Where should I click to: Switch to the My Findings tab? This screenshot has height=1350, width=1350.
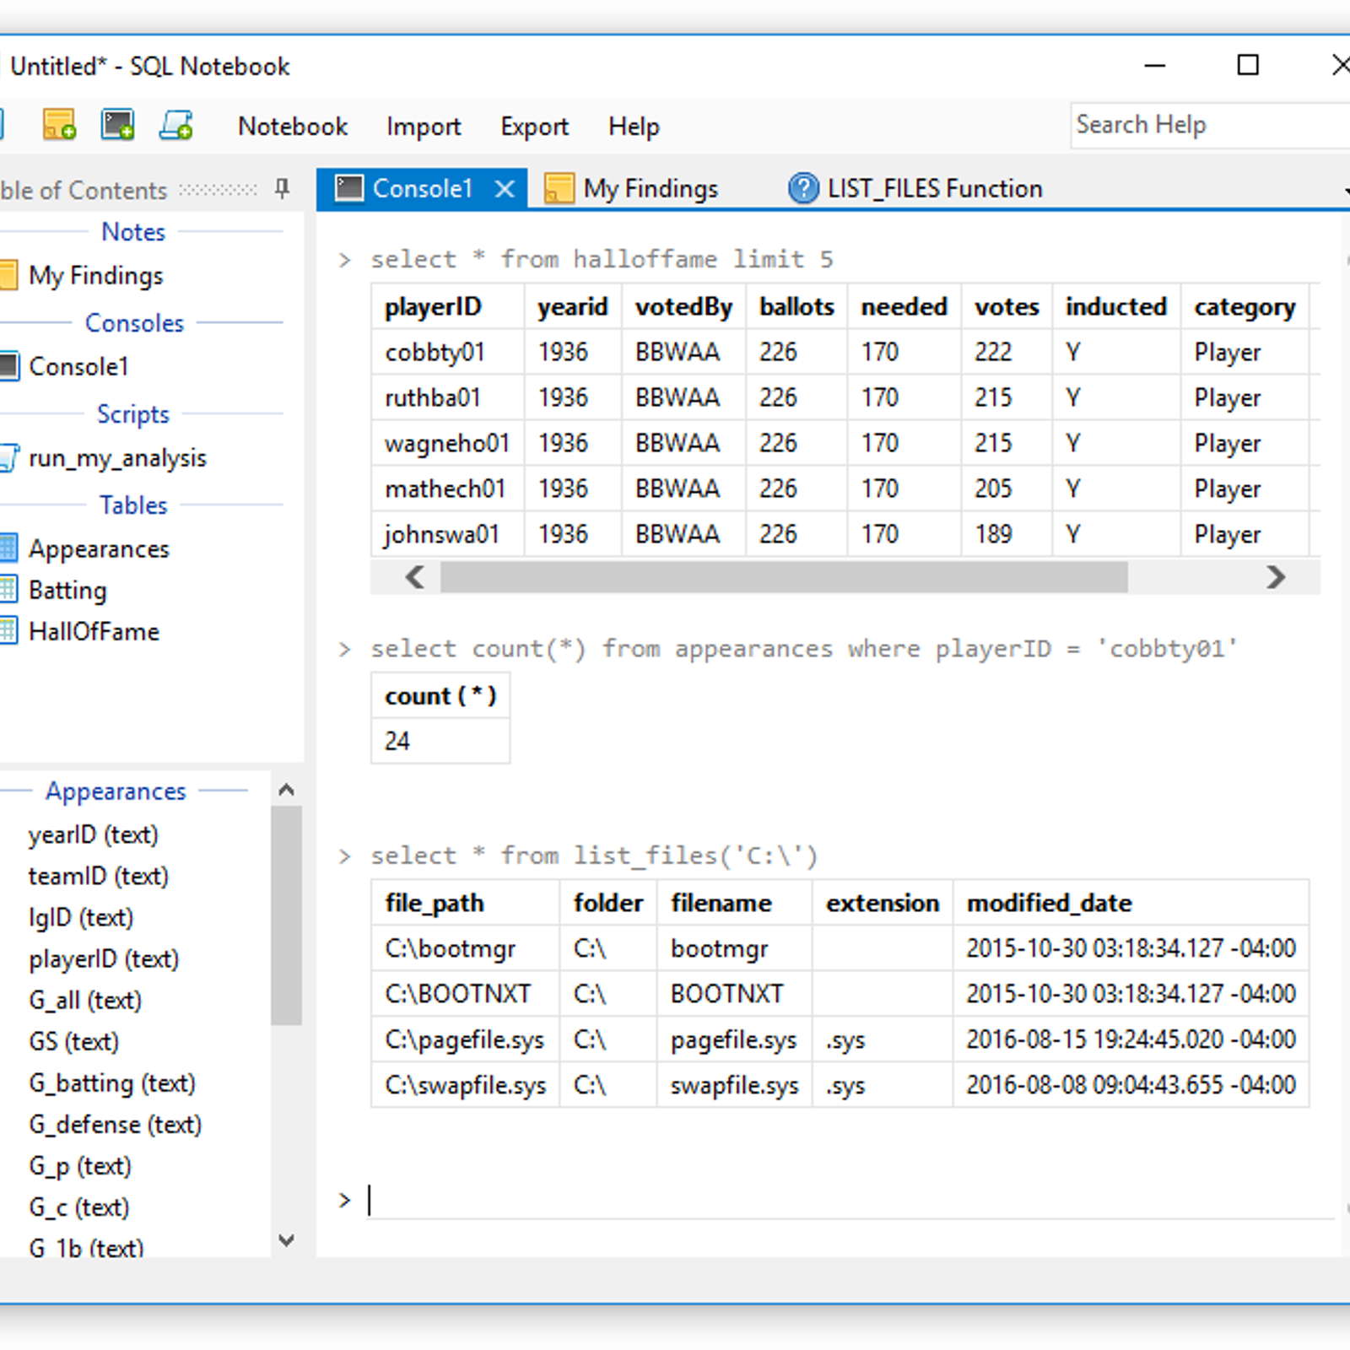650,189
